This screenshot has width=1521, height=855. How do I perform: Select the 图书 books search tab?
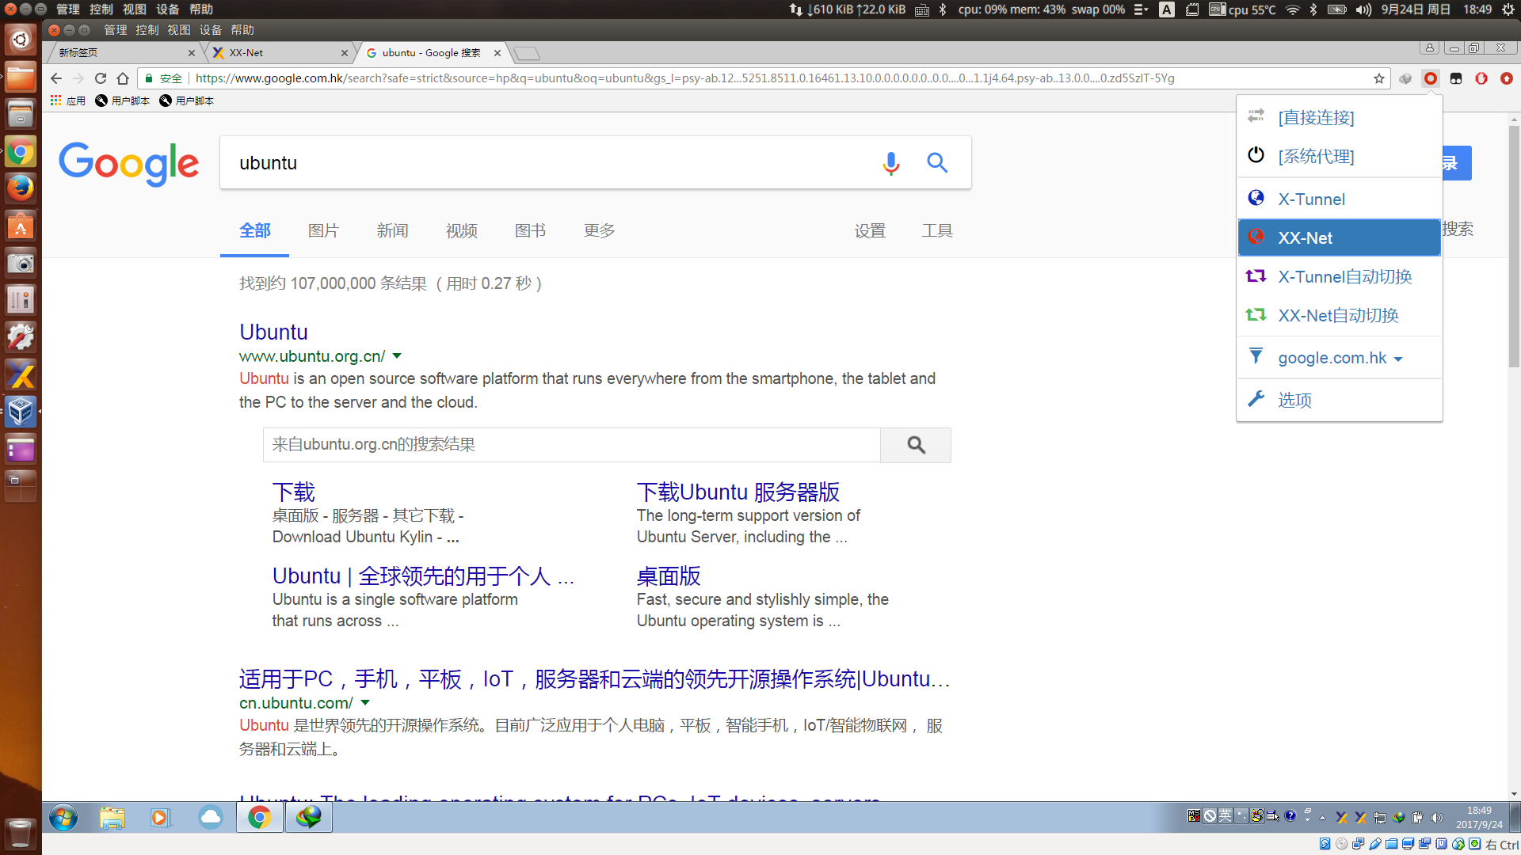[x=530, y=231]
